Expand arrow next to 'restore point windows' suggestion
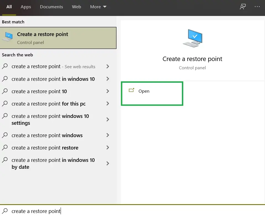 tap(108, 135)
